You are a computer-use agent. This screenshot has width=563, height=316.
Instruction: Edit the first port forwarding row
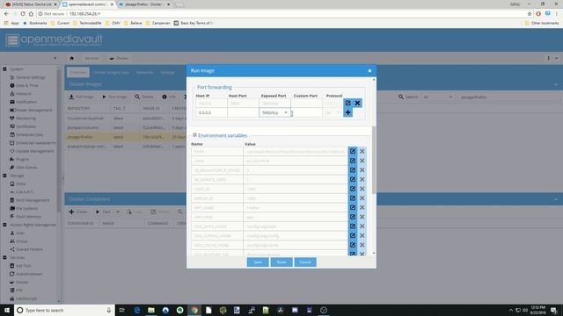tap(348, 104)
